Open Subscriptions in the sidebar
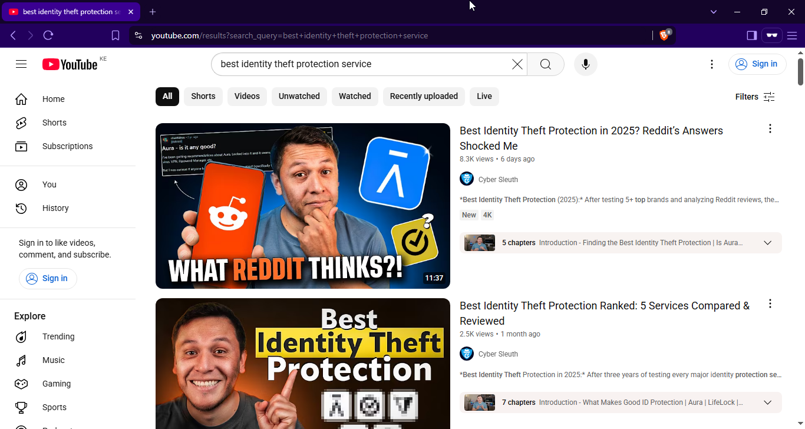The width and height of the screenshot is (805, 429). click(x=68, y=146)
